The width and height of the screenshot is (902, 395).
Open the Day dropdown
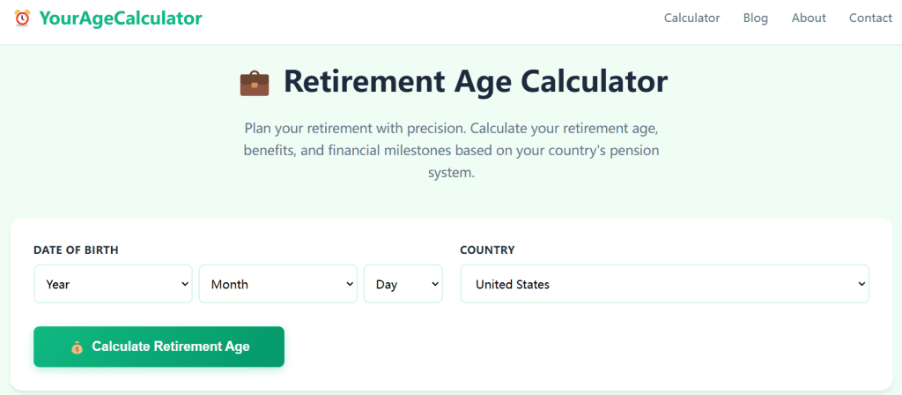[396, 284]
